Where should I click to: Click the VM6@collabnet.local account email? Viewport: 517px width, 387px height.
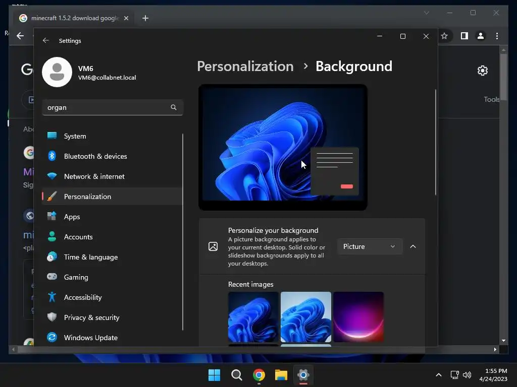107,78
